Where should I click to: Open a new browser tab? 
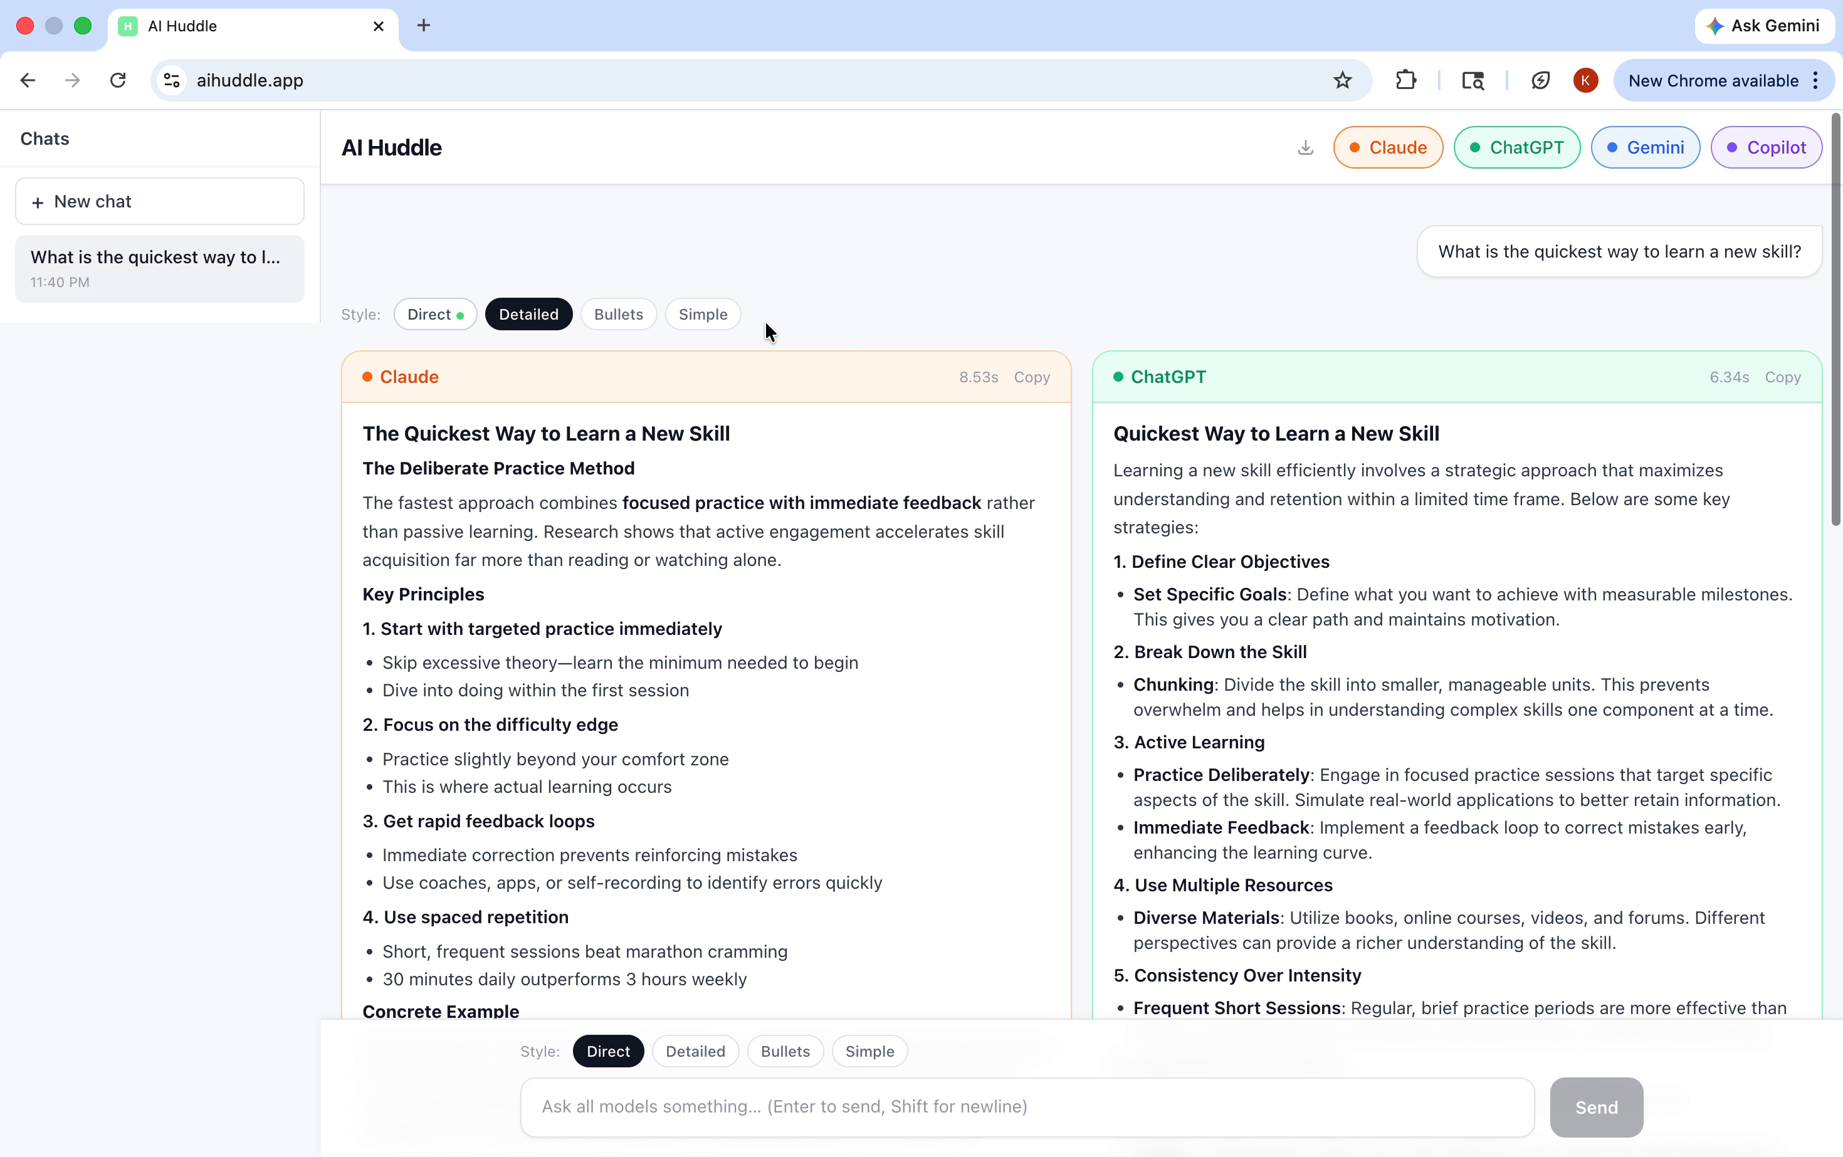coord(423,26)
